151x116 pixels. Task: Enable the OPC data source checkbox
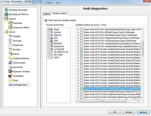pyautogui.click(x=49, y=38)
